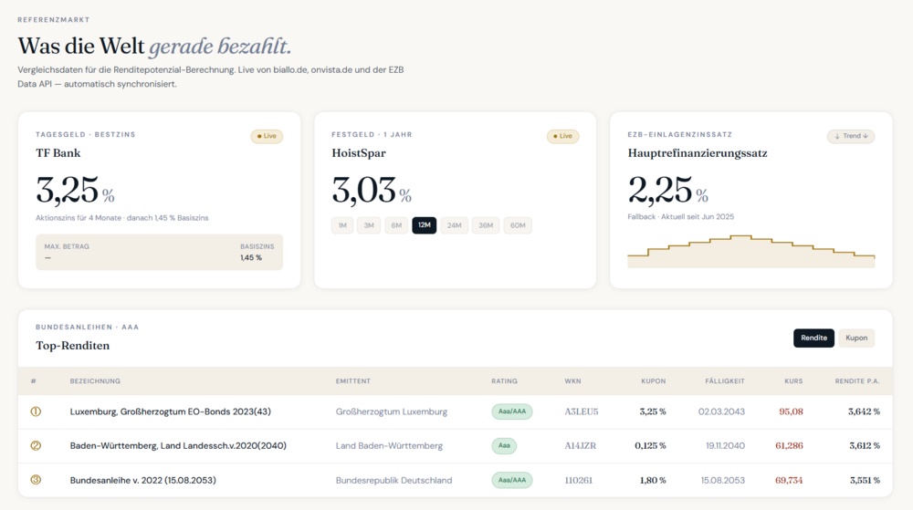
Task: Open Luxemburg Großherzogtum EO-Bonds 2023(43) row
Action: point(456,412)
